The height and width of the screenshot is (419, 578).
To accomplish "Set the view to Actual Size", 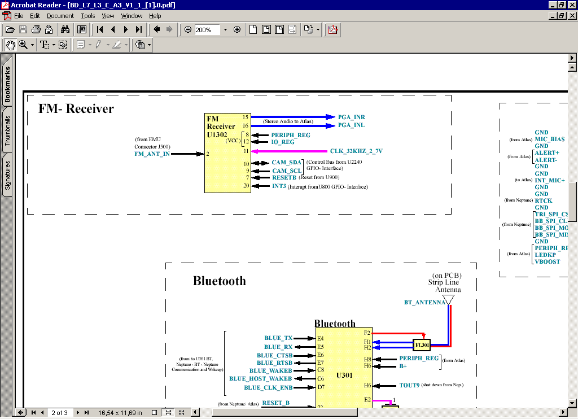I will [253, 29].
